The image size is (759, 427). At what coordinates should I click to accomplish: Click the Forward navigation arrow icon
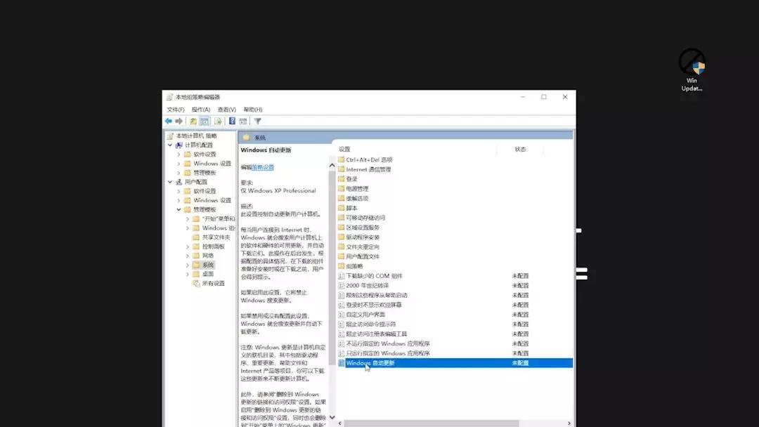180,121
